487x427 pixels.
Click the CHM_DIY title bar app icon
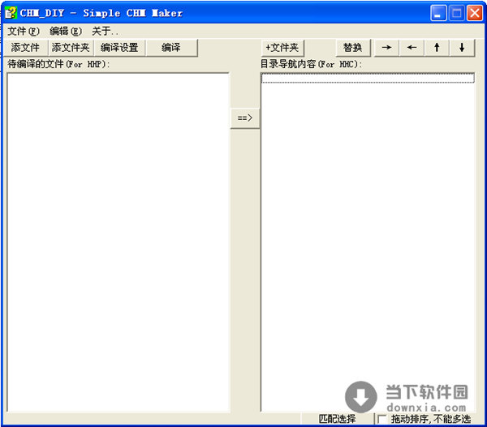(x=11, y=13)
